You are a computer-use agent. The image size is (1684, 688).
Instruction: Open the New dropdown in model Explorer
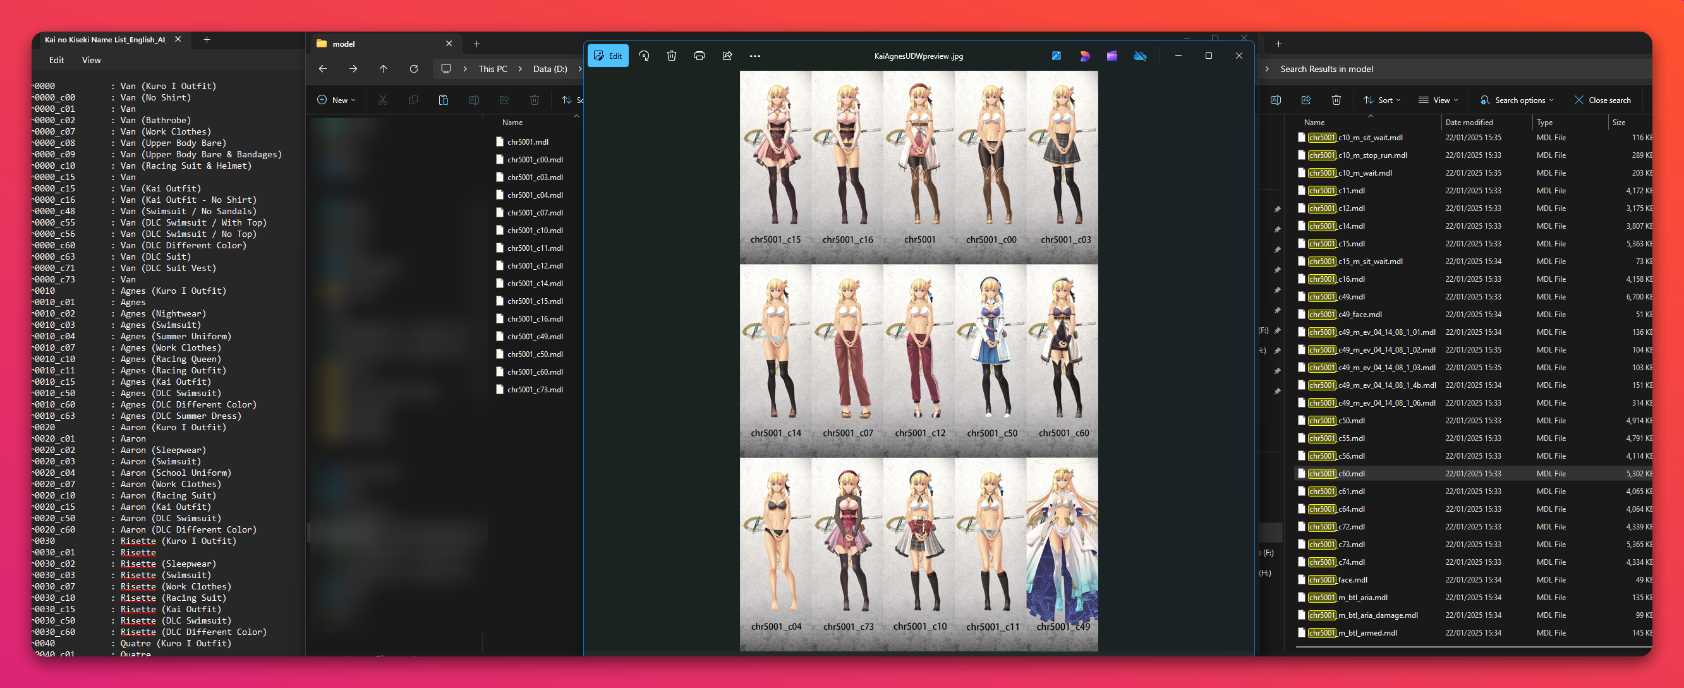(336, 100)
